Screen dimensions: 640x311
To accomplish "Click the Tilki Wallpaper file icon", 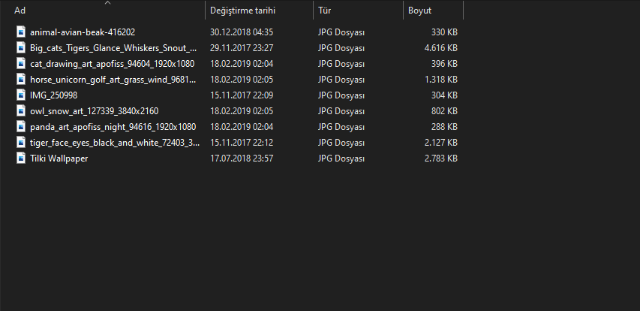I will pyautogui.click(x=20, y=159).
